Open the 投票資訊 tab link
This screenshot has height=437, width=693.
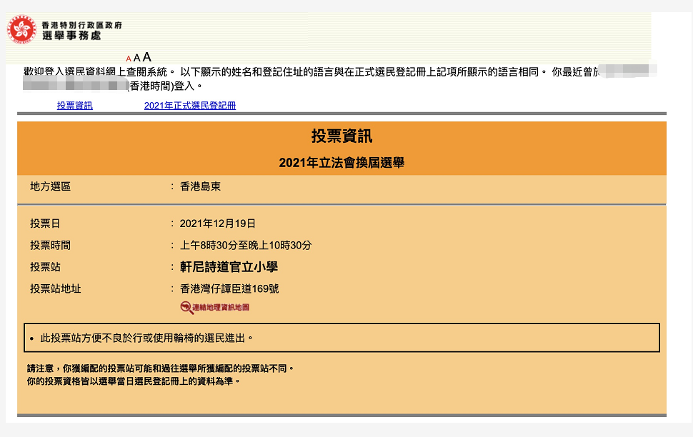75,106
